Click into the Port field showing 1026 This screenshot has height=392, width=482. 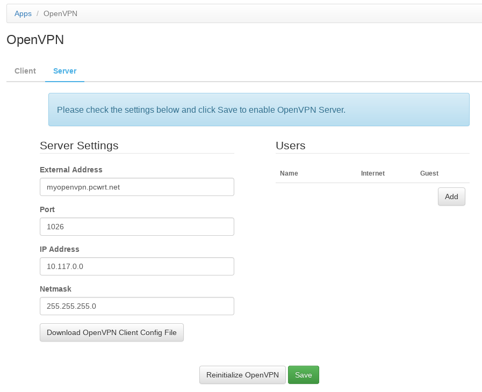(x=136, y=227)
